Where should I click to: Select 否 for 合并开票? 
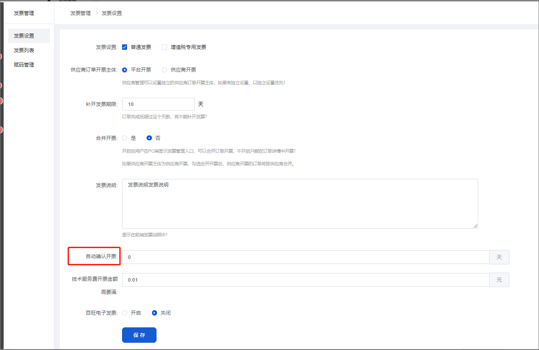tap(149, 138)
